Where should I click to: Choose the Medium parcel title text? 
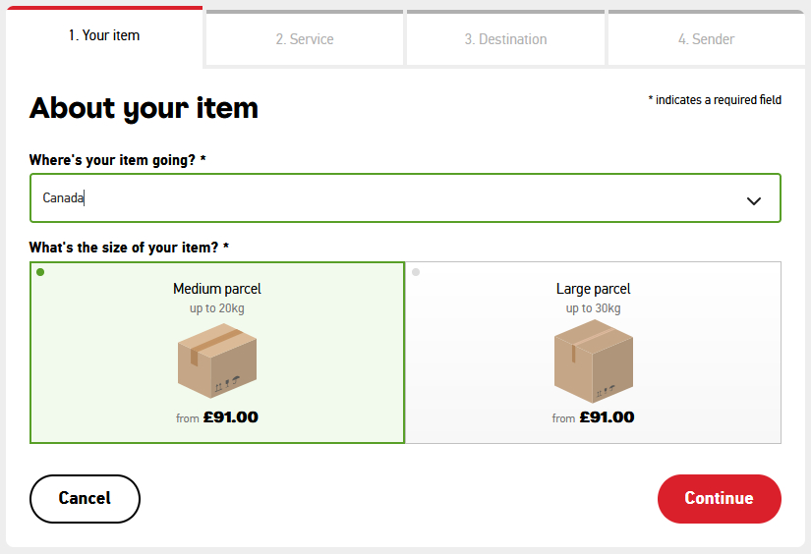click(x=217, y=289)
